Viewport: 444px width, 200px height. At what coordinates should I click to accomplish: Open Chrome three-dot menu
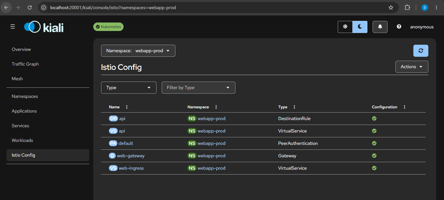(437, 8)
